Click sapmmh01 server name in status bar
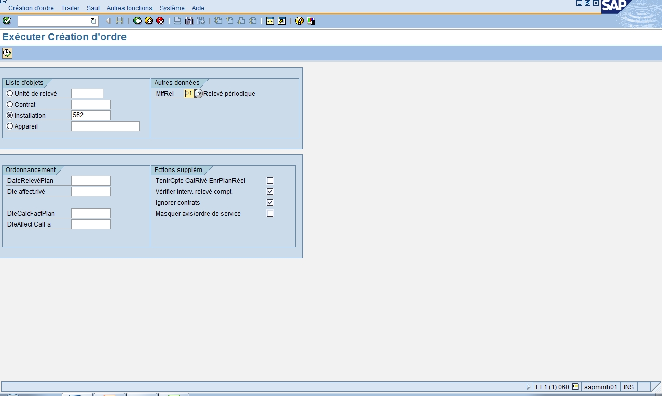The width and height of the screenshot is (662, 396). pos(600,387)
